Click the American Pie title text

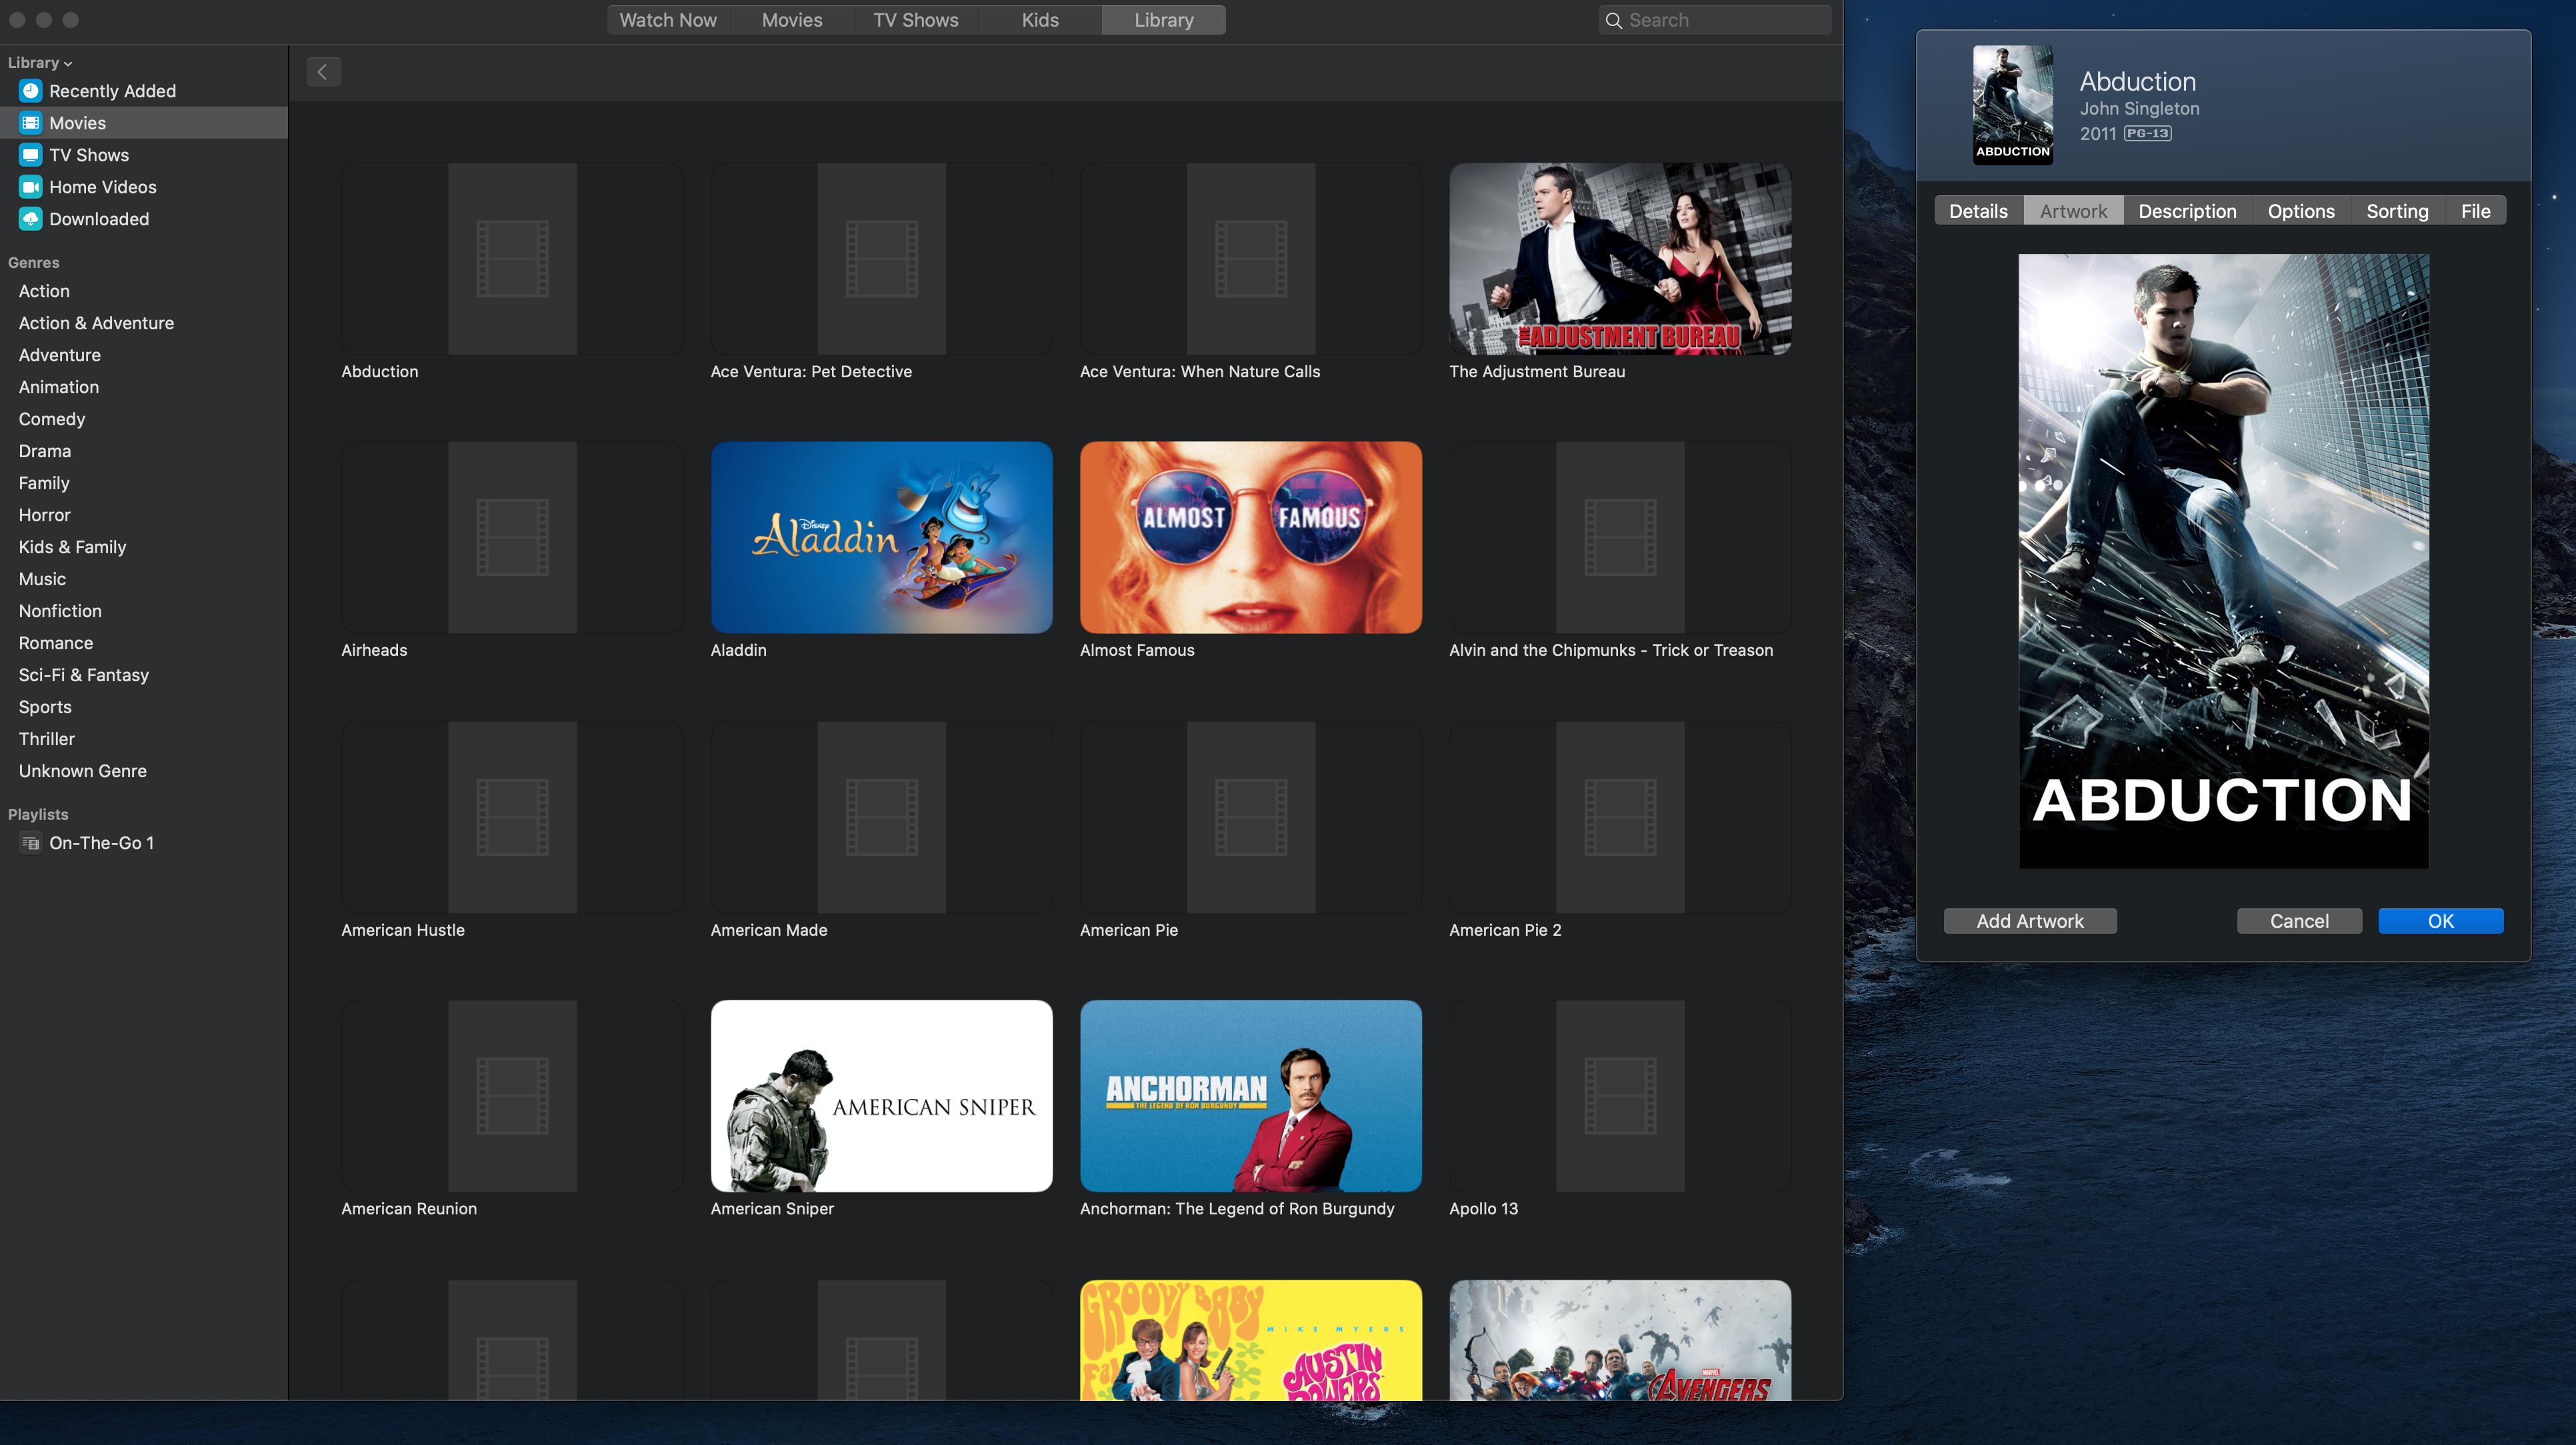[x=1129, y=930]
